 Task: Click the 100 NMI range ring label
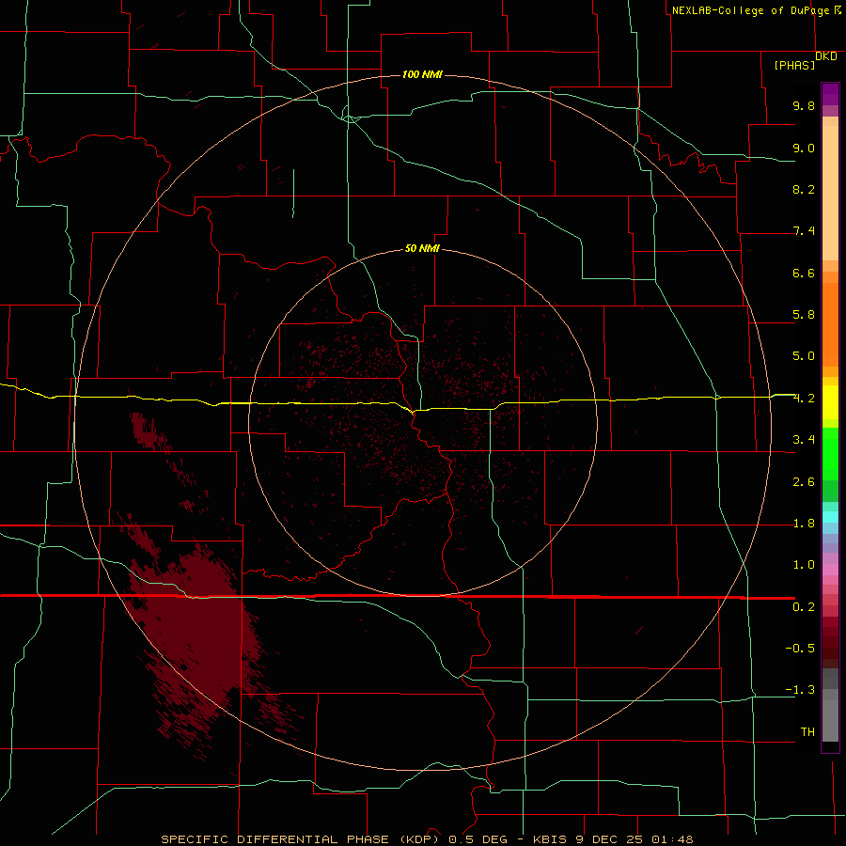[x=422, y=74]
